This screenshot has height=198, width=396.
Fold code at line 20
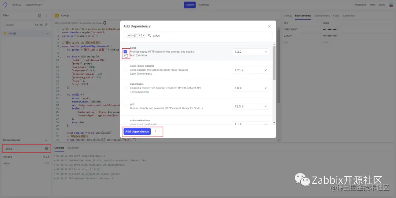60,95
